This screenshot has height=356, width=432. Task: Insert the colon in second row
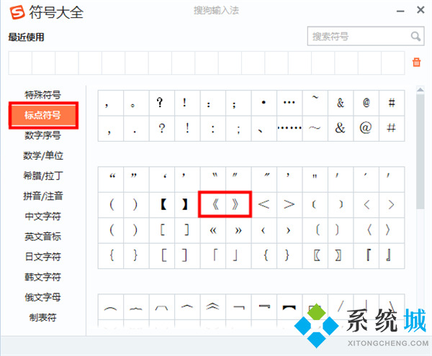[213, 129]
